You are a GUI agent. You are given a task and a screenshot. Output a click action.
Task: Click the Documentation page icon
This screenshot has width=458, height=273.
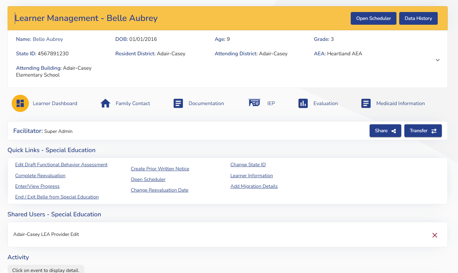178,103
